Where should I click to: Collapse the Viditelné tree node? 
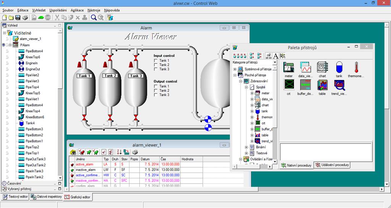tap(5, 33)
